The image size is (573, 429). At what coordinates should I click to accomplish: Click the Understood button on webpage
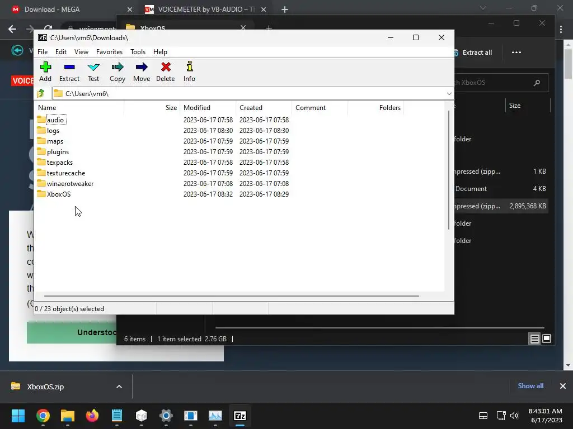[72, 332]
